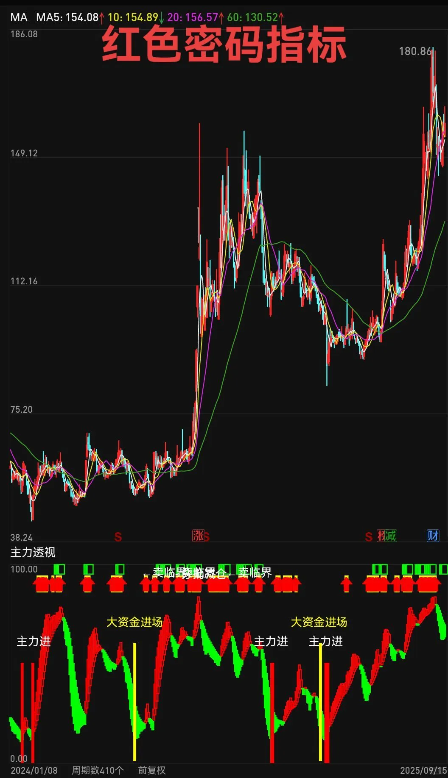The height and width of the screenshot is (778, 448).
Task: Click the 38.24 price axis label
Action: (21, 538)
